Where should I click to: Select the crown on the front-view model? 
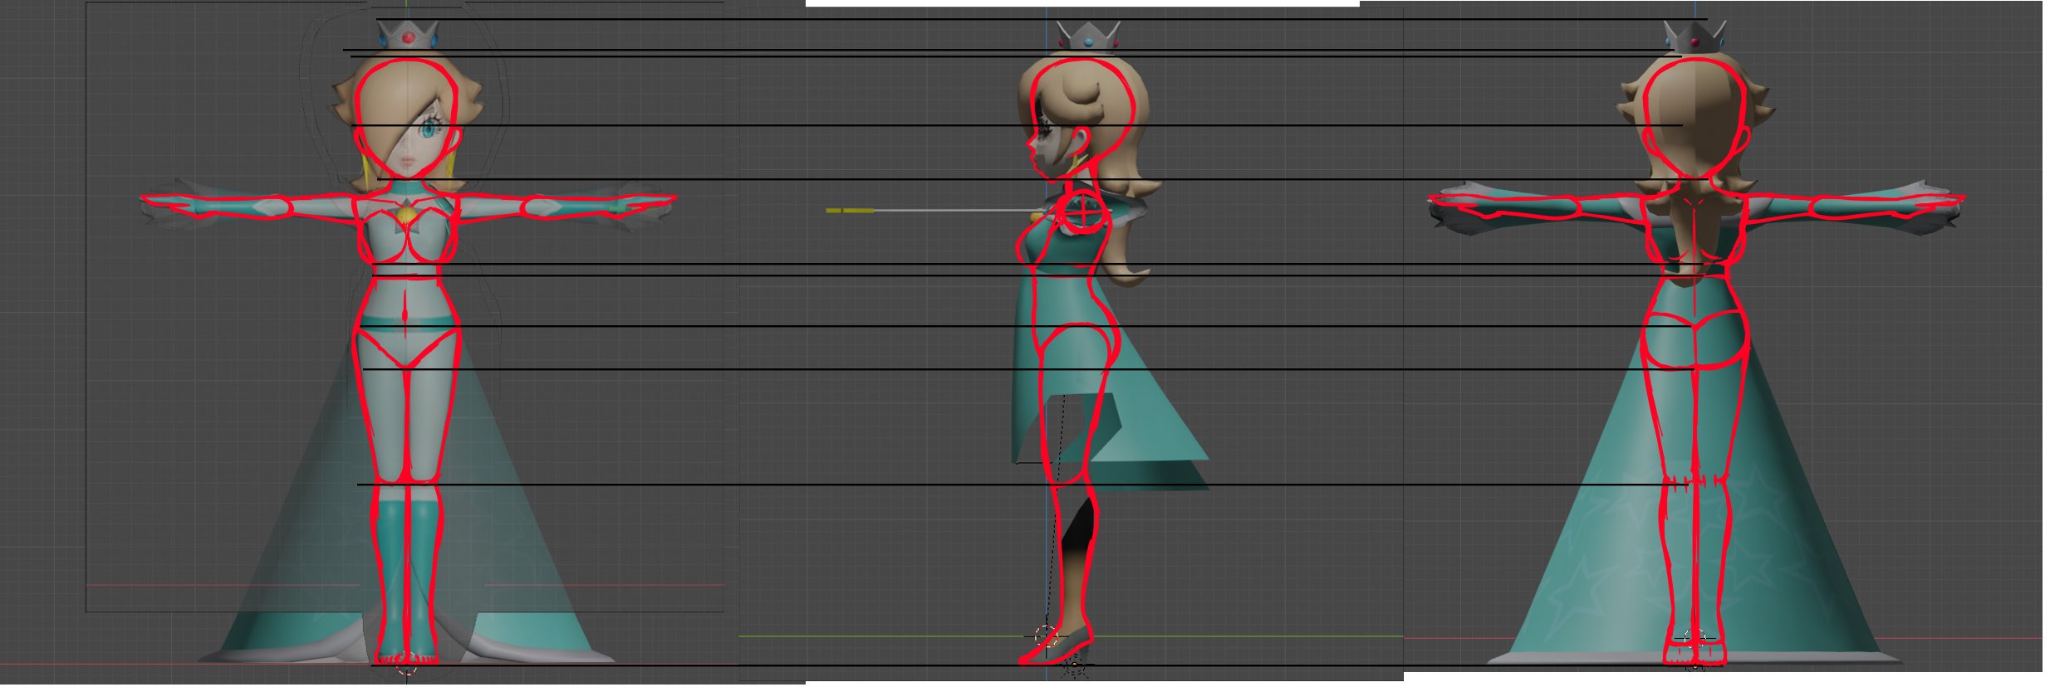click(408, 35)
